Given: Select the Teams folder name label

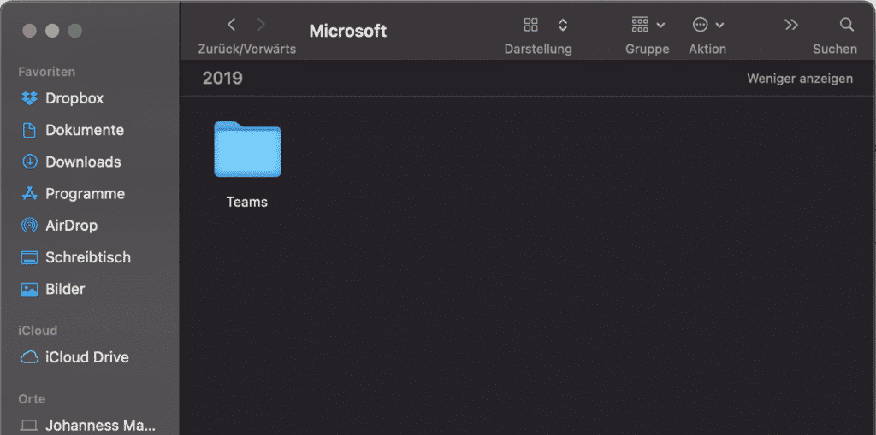Looking at the screenshot, I should coord(247,203).
